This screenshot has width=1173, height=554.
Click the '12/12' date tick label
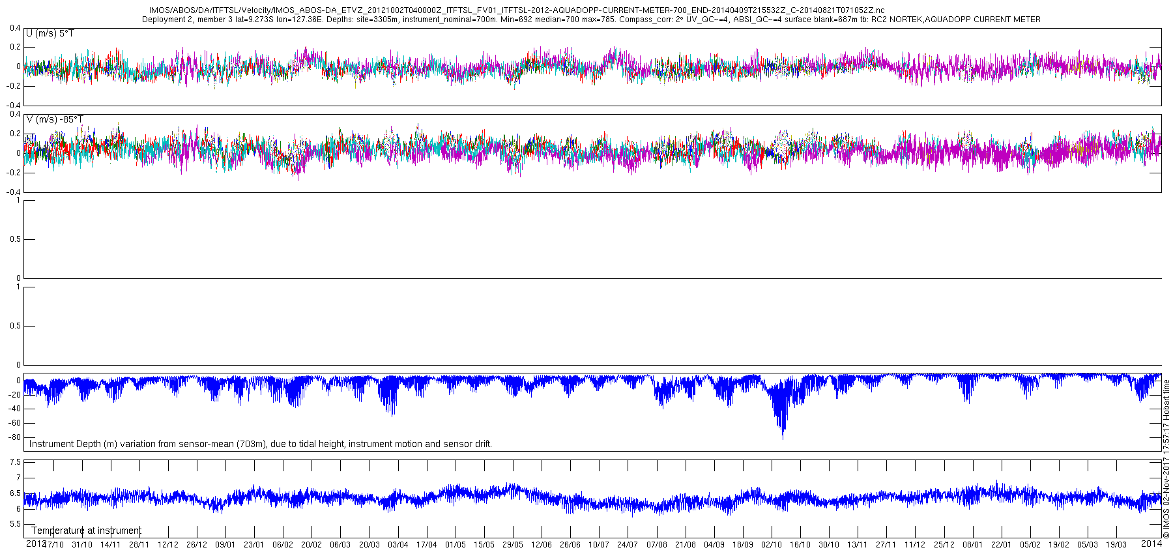pyautogui.click(x=168, y=545)
